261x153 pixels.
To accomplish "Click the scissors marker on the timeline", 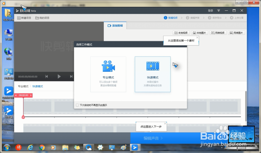I will (23, 117).
